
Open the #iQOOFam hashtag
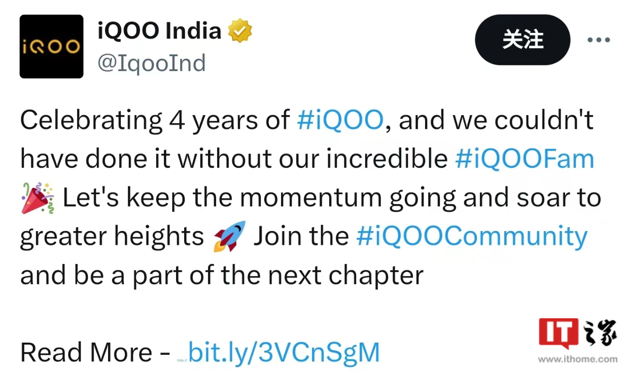point(525,159)
